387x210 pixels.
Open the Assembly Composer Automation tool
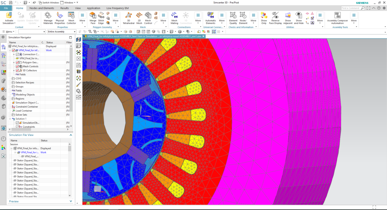[x=337, y=18]
